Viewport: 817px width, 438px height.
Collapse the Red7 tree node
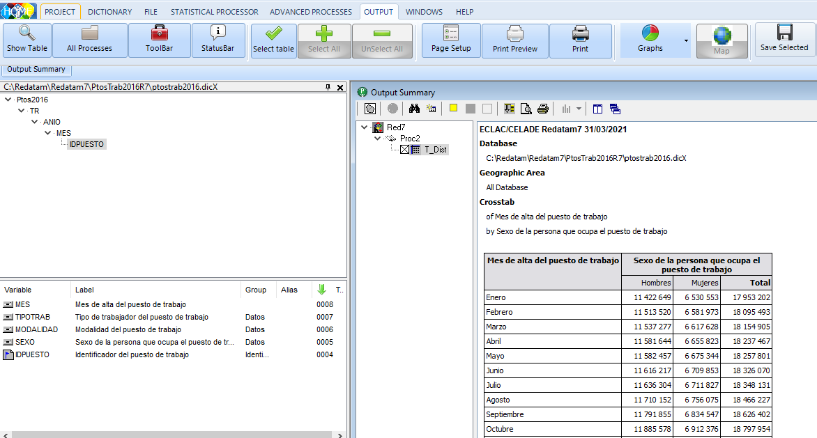pos(365,127)
